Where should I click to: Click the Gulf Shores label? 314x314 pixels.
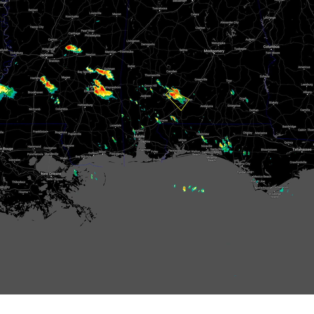coord(154,160)
